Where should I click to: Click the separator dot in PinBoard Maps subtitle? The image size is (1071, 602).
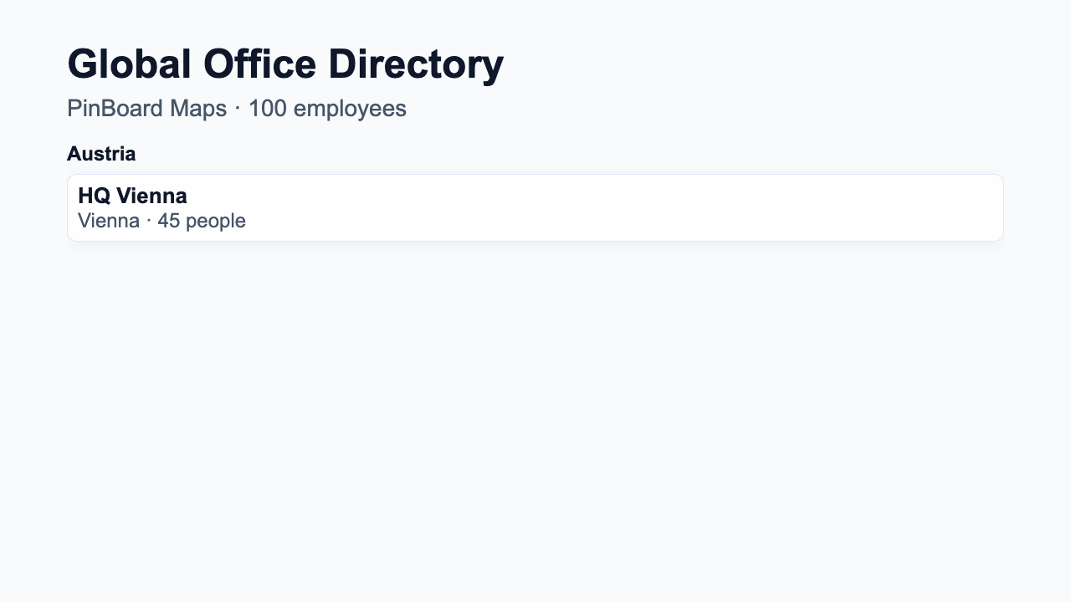coord(237,108)
